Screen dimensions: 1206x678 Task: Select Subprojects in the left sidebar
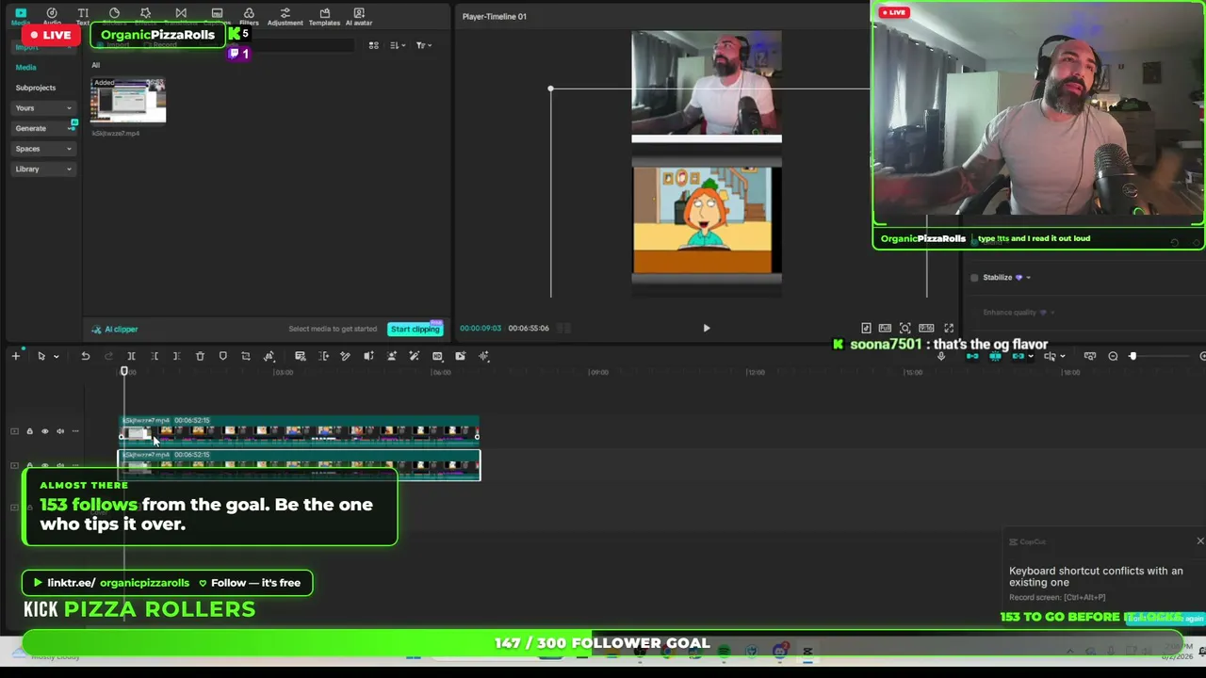click(x=36, y=88)
